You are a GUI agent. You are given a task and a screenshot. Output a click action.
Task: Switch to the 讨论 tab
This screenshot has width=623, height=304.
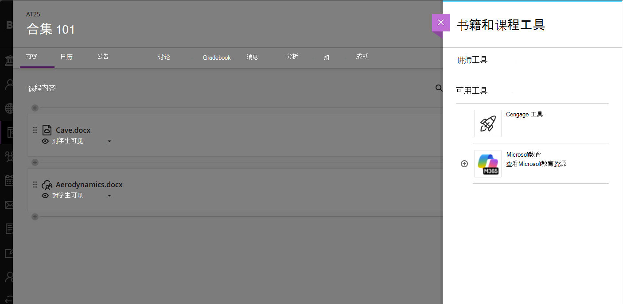click(164, 57)
